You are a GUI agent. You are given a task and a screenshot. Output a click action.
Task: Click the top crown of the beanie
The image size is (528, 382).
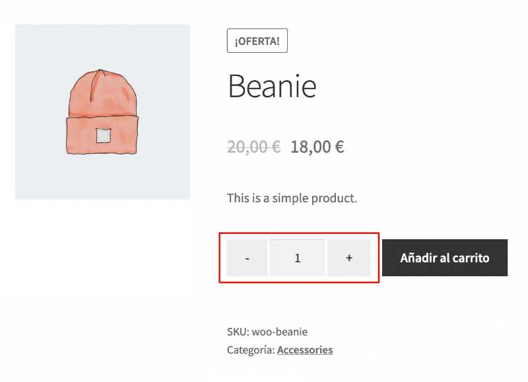tap(103, 91)
